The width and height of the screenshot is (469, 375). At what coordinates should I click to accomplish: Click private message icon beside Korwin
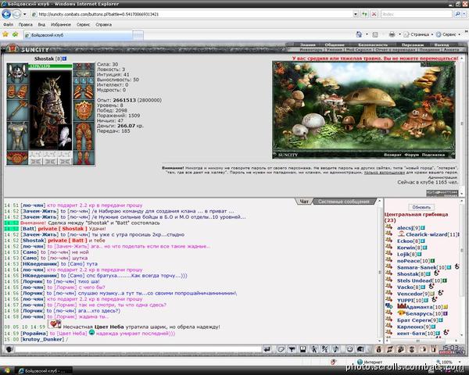tap(388, 247)
